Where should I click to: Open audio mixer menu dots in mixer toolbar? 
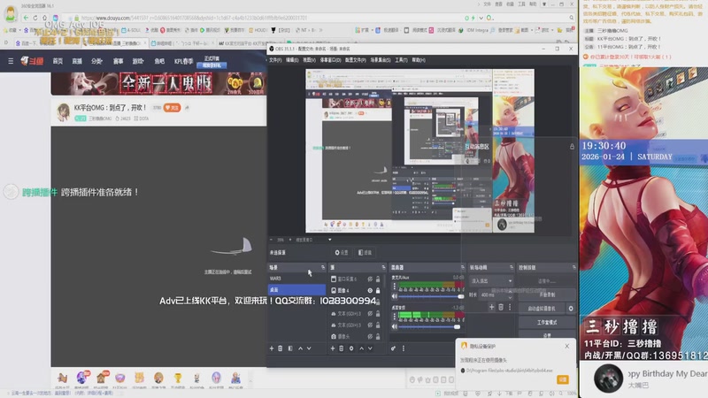click(x=404, y=348)
